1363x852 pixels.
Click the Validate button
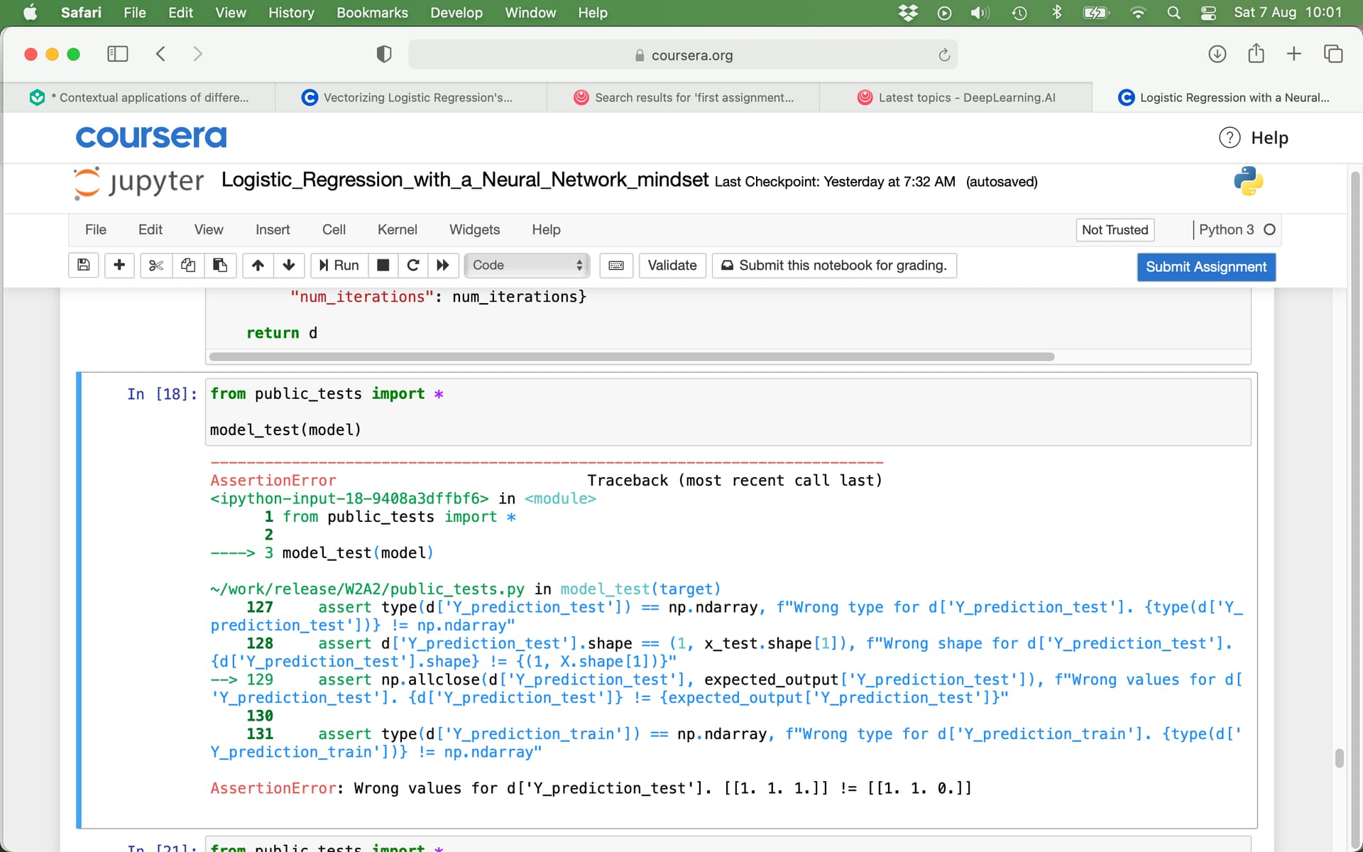(x=672, y=265)
